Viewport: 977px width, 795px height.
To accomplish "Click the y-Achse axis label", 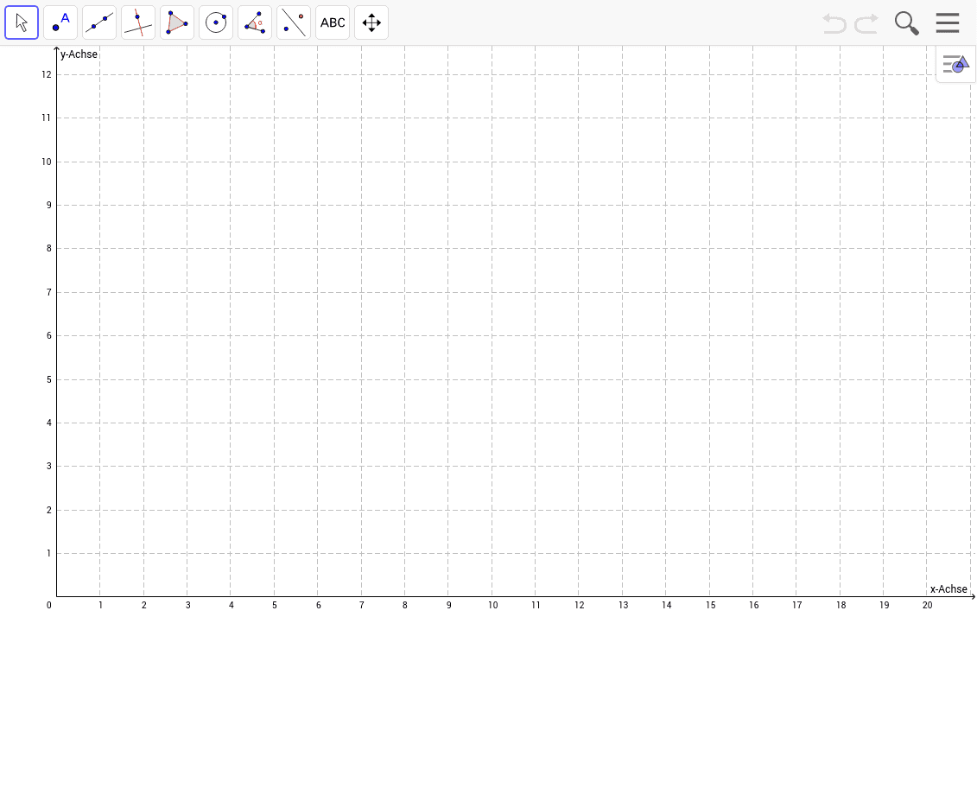I will (79, 54).
